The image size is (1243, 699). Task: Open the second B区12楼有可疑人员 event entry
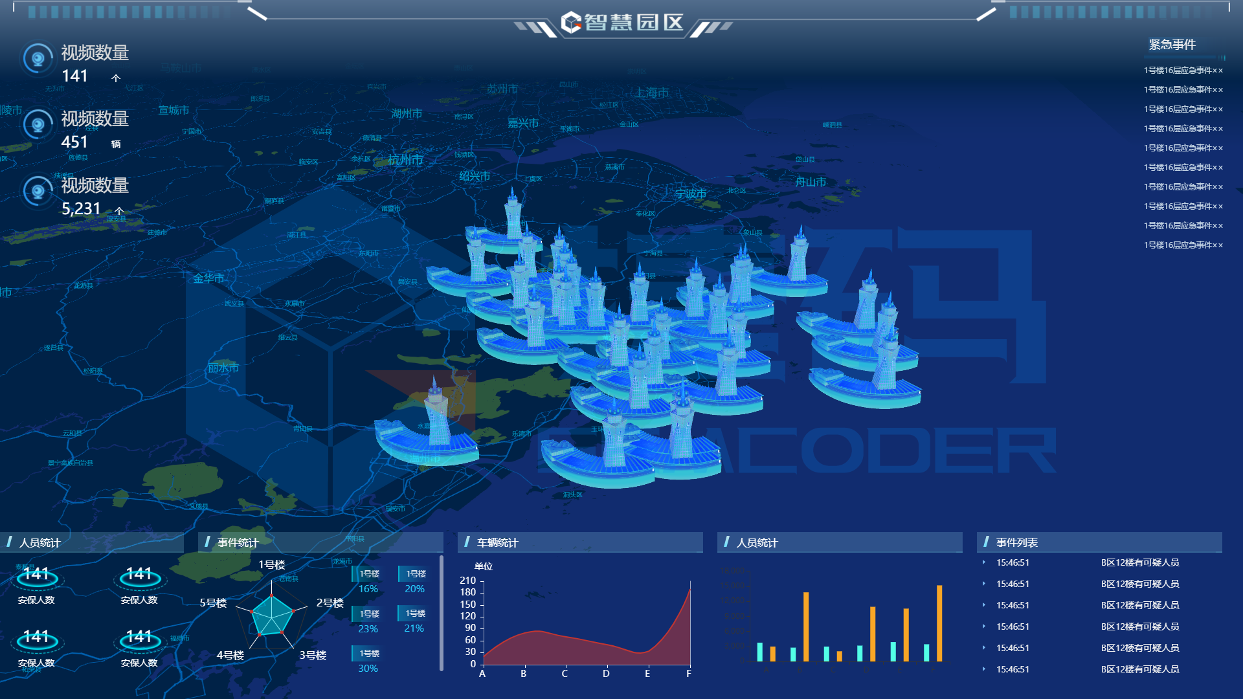(x=1139, y=584)
